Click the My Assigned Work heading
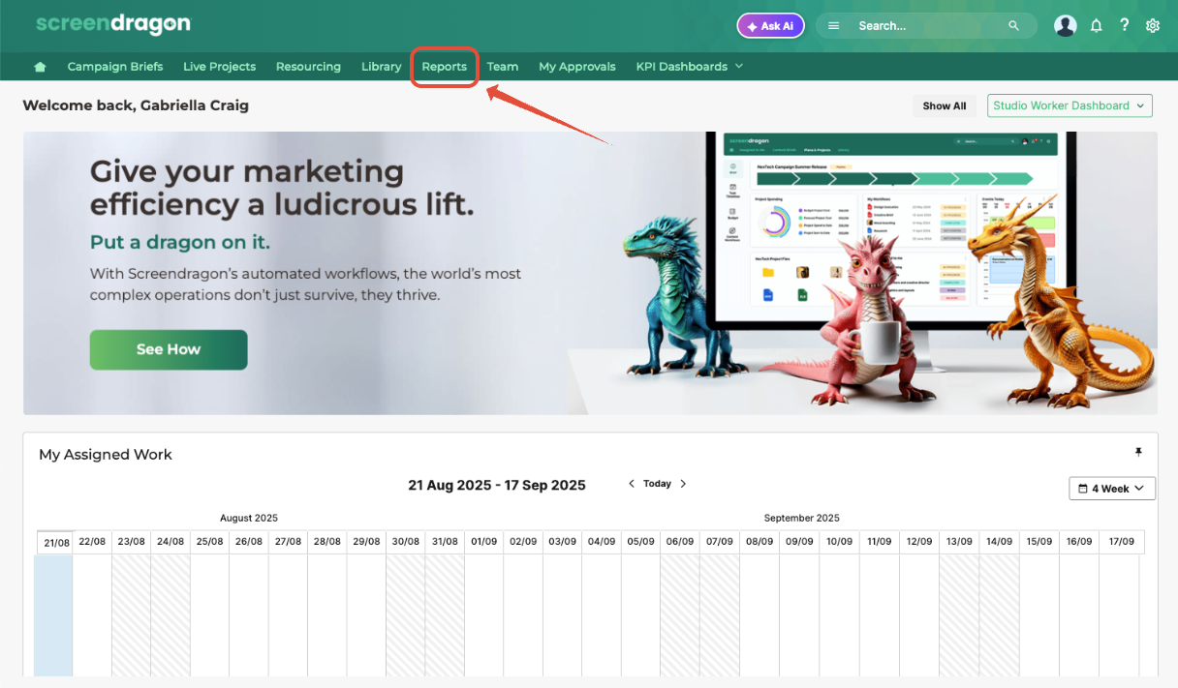1178x688 pixels. tap(106, 455)
